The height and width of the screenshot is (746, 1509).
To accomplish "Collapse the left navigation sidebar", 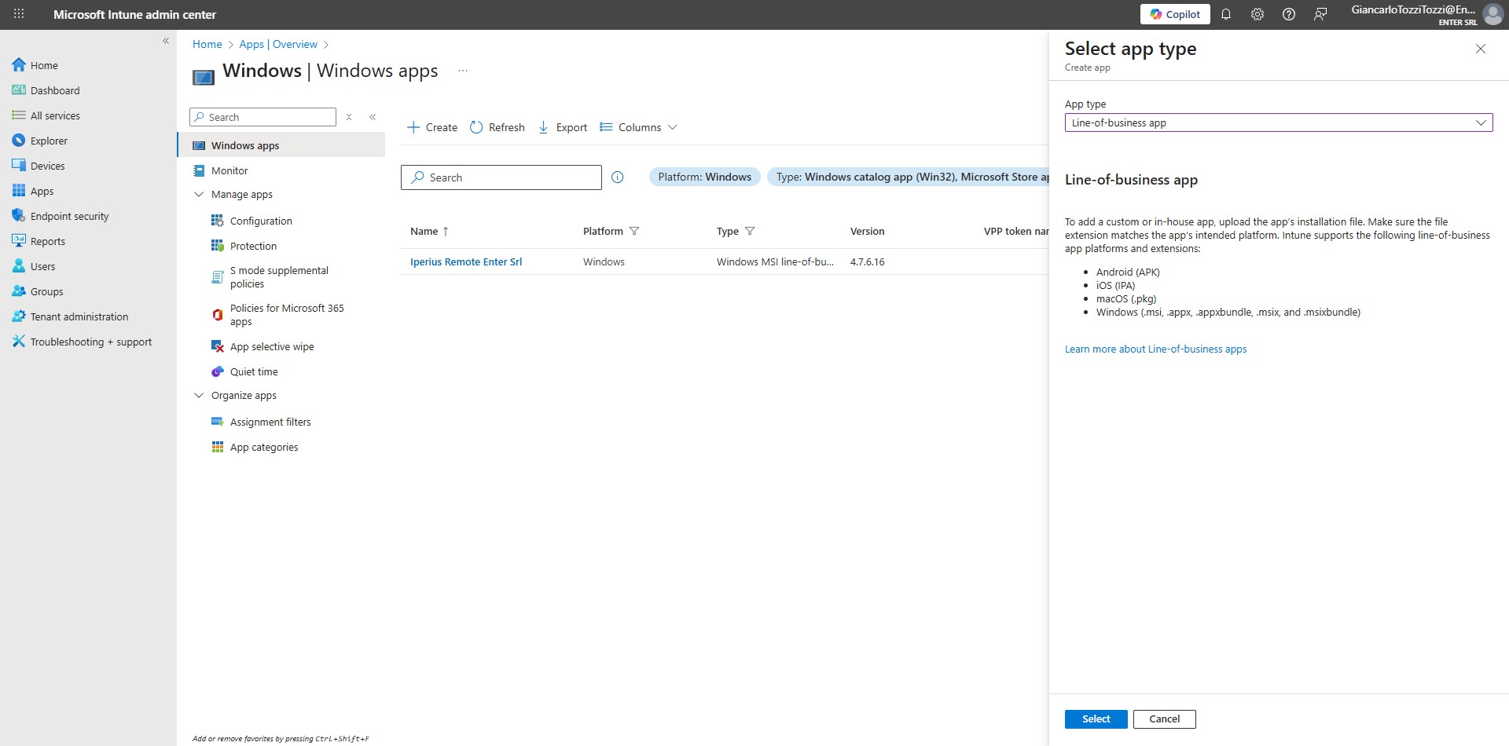I will 166,41.
